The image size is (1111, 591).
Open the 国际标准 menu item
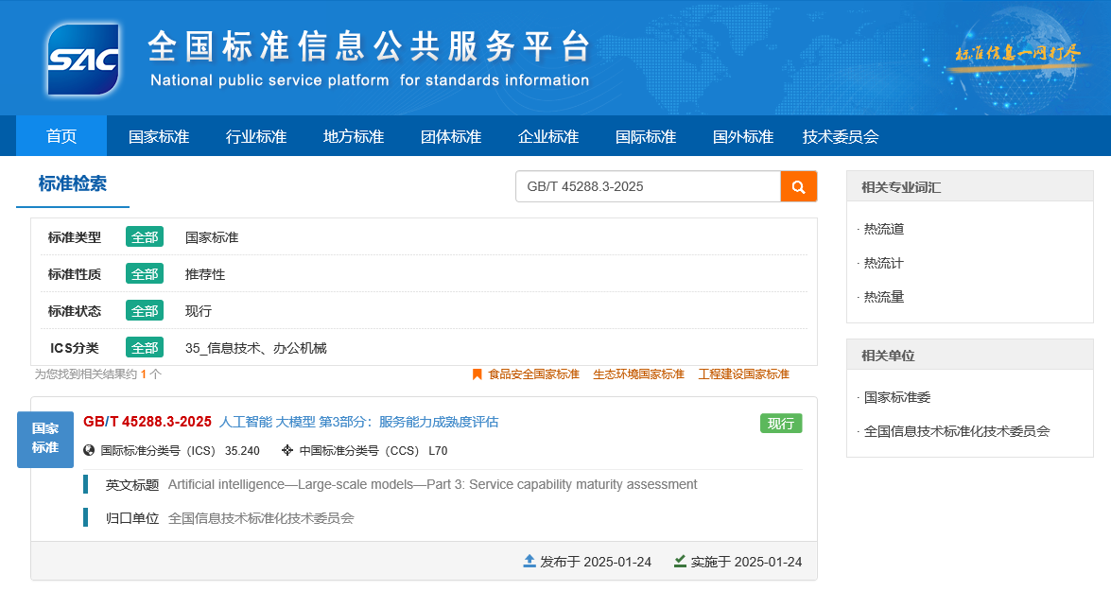[646, 136]
